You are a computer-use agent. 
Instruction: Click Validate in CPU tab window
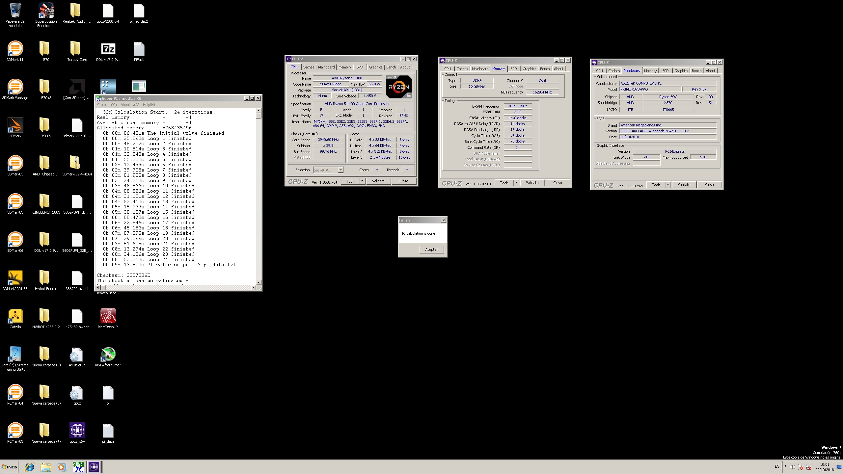point(378,181)
